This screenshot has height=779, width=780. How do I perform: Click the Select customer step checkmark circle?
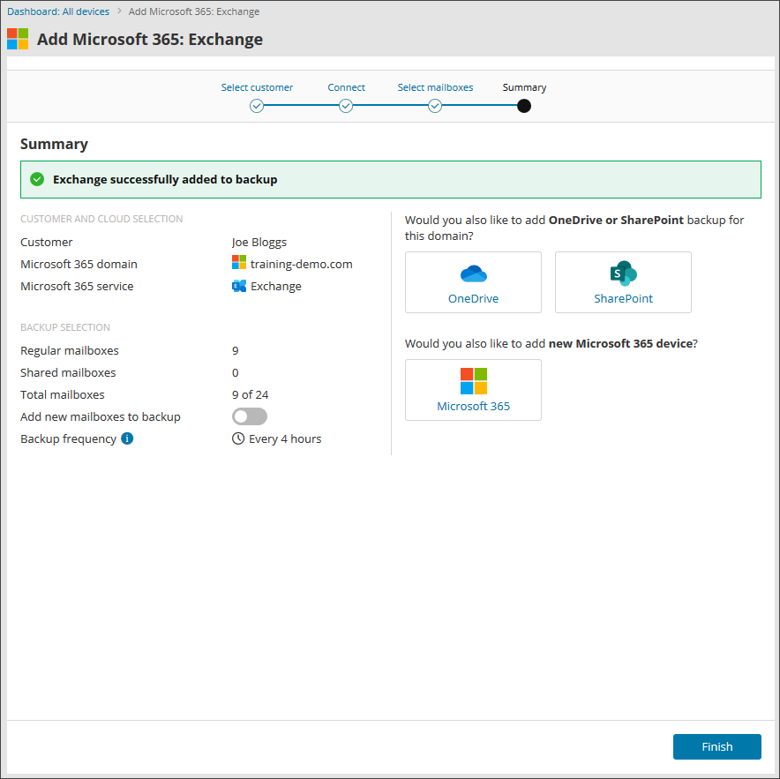pyautogui.click(x=257, y=106)
